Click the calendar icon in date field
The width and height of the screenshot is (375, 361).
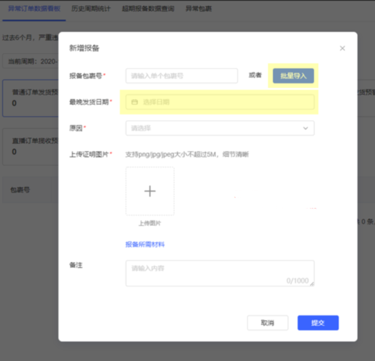pos(135,102)
